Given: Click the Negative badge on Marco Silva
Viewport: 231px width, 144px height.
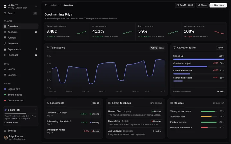Looking at the screenshot, I should click(x=157, y=121).
